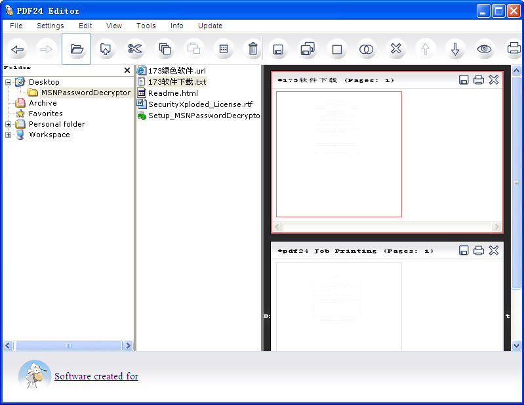Open the Settings menu
524x405 pixels.
tap(50, 26)
